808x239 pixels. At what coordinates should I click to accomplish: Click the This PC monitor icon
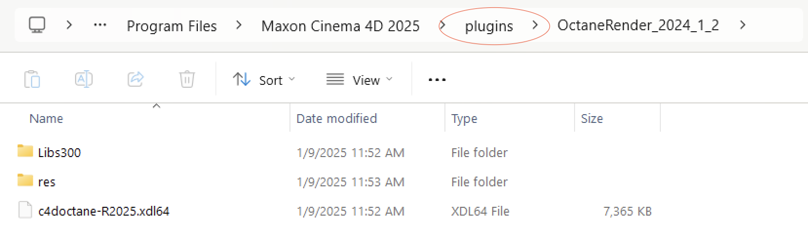pos(37,25)
